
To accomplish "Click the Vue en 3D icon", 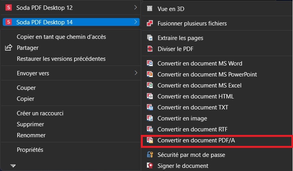I will 150,9.
